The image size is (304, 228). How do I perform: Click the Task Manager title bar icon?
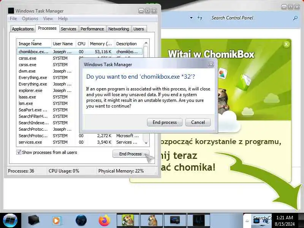11,11
